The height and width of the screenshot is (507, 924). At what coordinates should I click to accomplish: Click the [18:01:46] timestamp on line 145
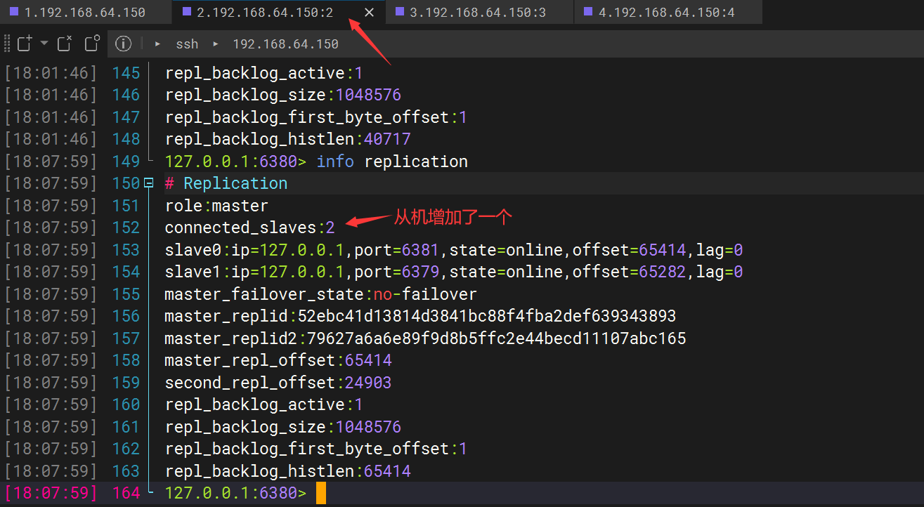(x=51, y=73)
